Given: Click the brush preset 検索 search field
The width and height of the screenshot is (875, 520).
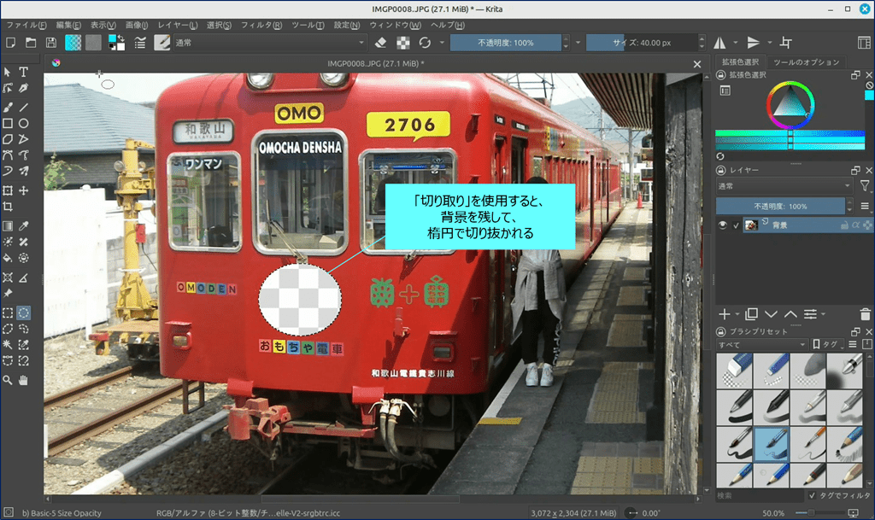Looking at the screenshot, I should (759, 495).
